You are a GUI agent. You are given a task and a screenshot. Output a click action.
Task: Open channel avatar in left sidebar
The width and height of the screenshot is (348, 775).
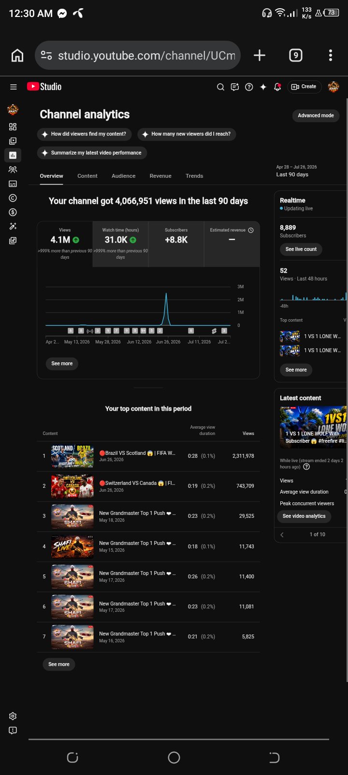click(x=13, y=109)
